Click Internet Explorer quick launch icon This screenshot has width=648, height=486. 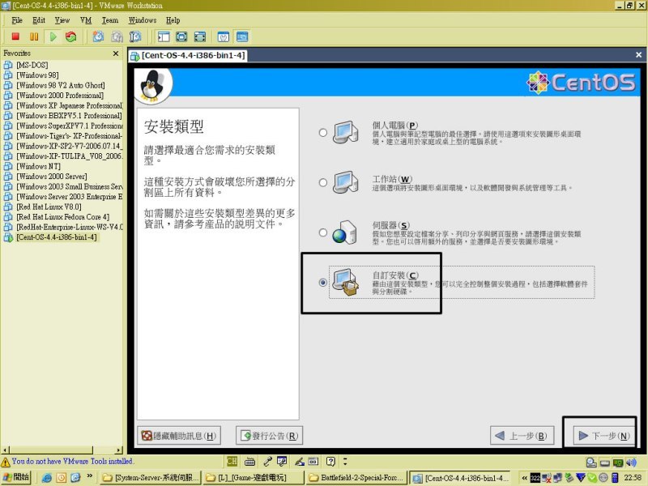[x=47, y=478]
